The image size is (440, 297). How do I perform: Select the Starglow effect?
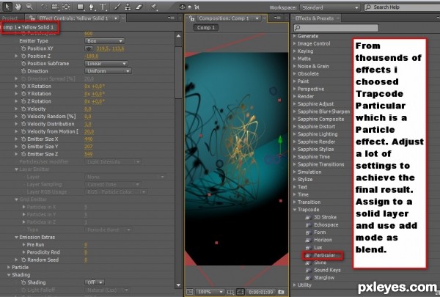324,278
